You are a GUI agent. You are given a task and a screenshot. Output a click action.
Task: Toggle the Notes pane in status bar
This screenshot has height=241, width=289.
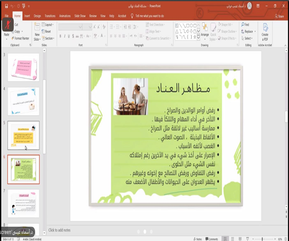(x=198, y=239)
